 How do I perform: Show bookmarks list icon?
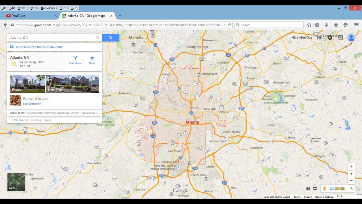click(317, 25)
